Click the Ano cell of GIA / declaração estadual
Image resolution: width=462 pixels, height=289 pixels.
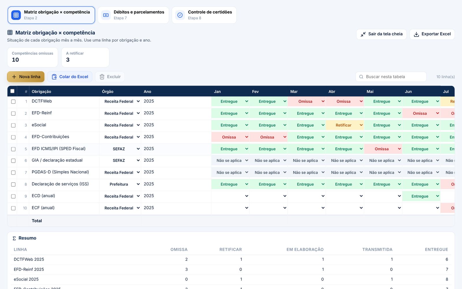pyautogui.click(x=176, y=160)
